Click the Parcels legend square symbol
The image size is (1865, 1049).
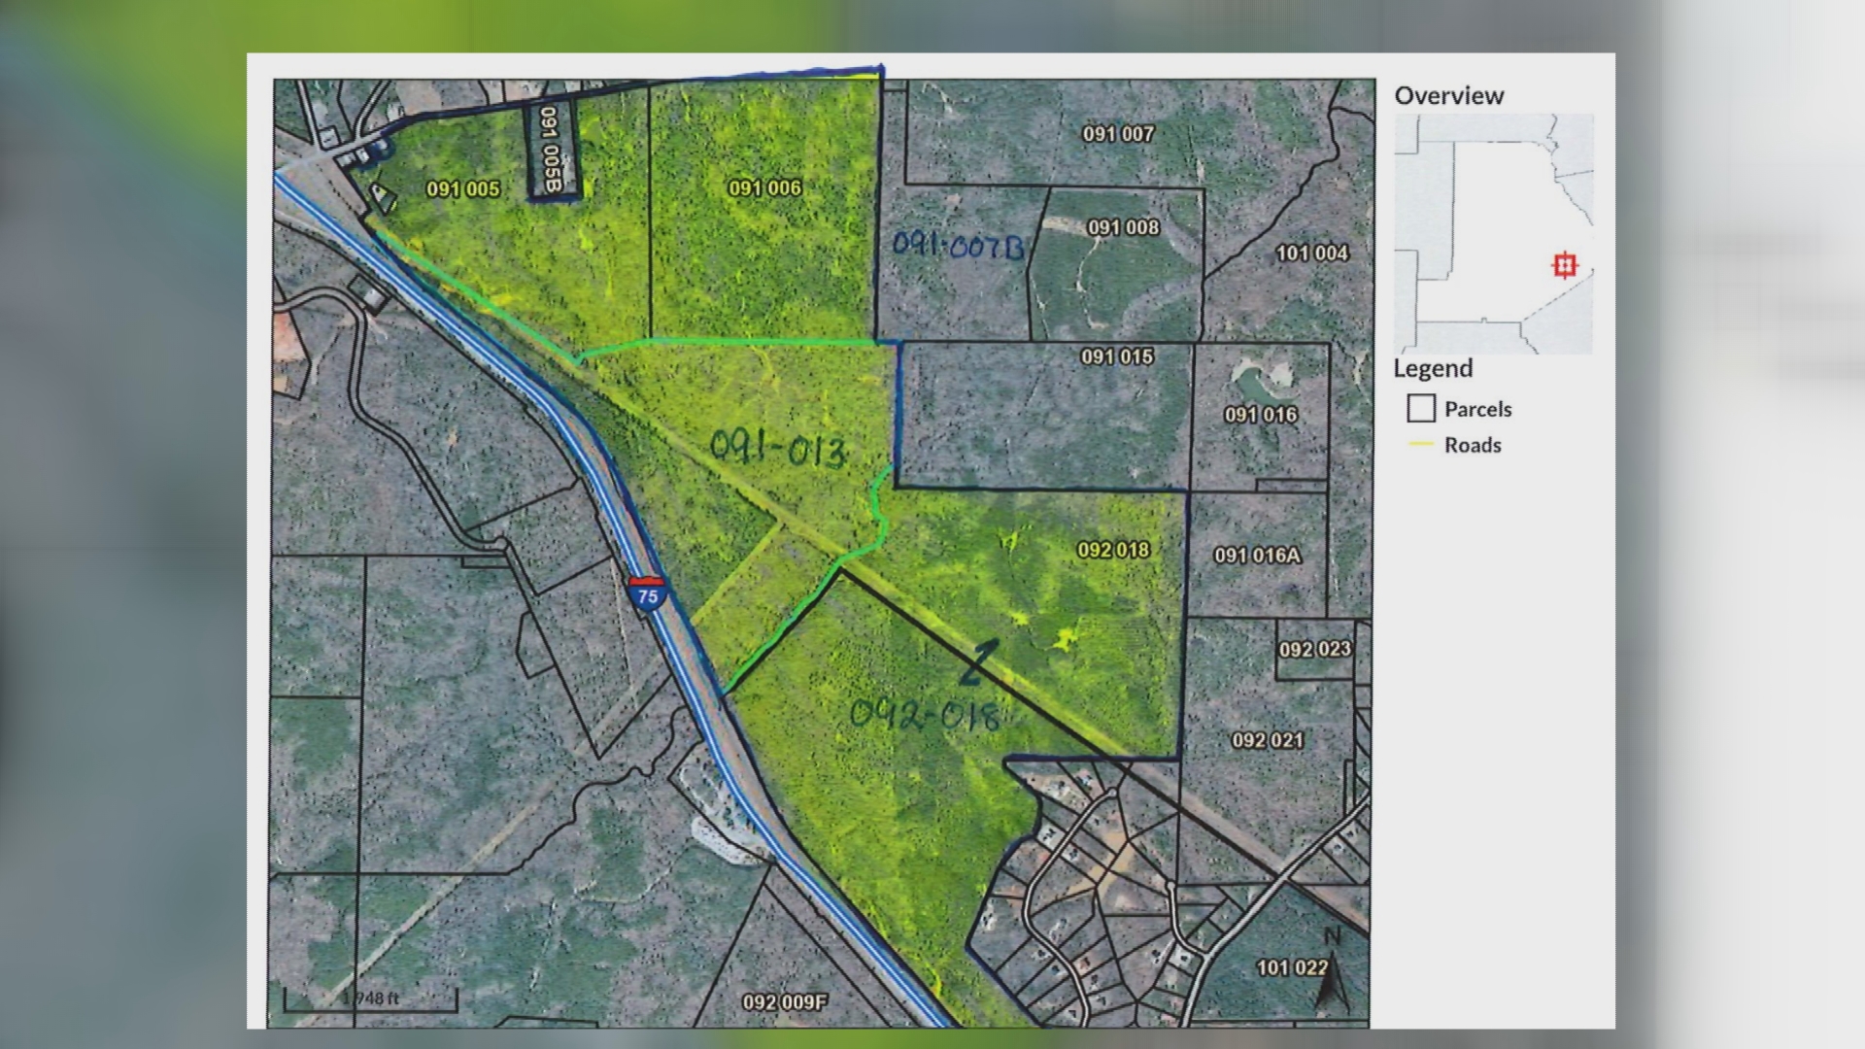(x=1421, y=408)
